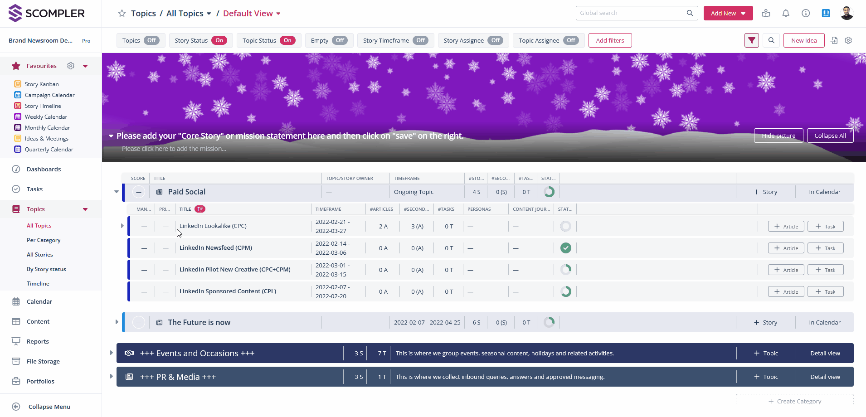This screenshot has height=417, width=866.
Task: Click the info circle icon in header
Action: [806, 13]
